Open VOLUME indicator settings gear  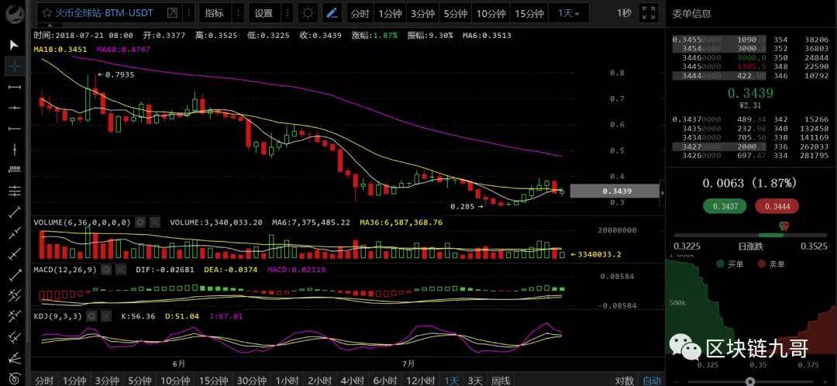coord(139,222)
